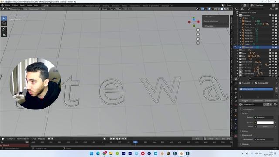Open the Surface shader Emission dropdown

[x=264, y=117]
